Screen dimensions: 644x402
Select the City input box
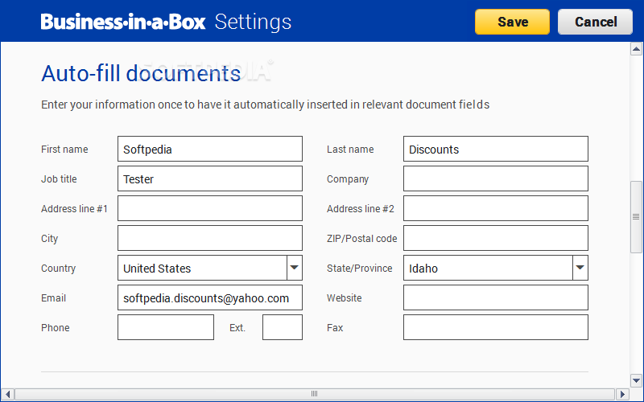click(210, 238)
